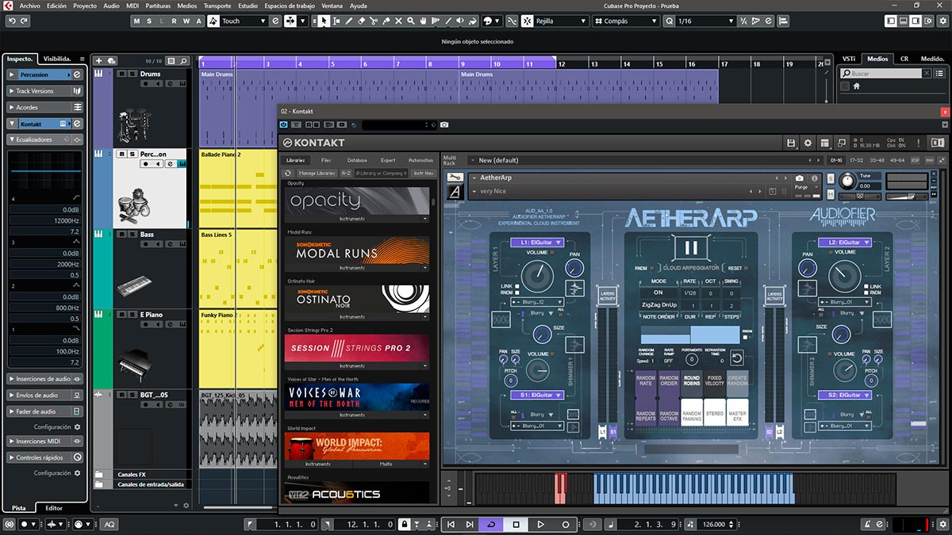The width and height of the screenshot is (952, 535).
Task: Select the Draw pencil tool
Action: pos(348,21)
